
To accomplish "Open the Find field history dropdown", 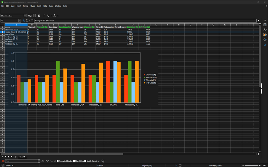I will pyautogui.click(x=39, y=161).
